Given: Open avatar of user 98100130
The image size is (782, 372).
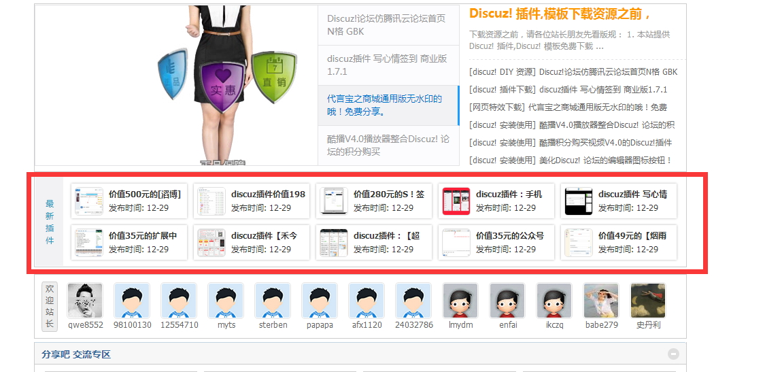Looking at the screenshot, I should pyautogui.click(x=132, y=301).
